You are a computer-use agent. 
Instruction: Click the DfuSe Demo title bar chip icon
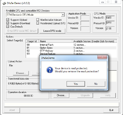(x=4, y=3)
